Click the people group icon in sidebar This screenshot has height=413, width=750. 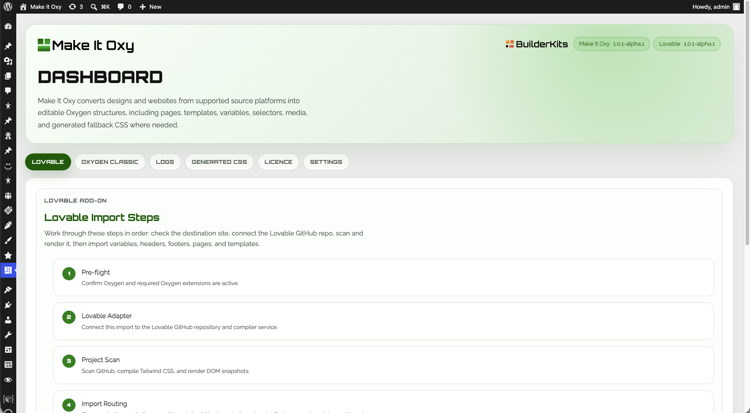coord(8,196)
